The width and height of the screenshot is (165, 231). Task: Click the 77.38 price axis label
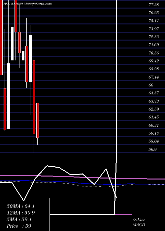pos(154,5)
